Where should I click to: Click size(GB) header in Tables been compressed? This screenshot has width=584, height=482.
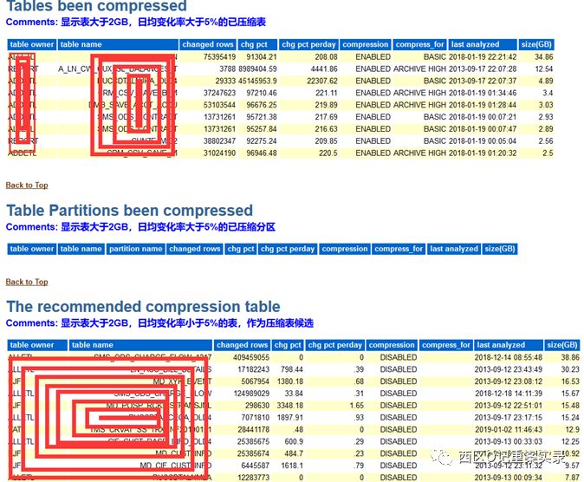(x=536, y=44)
